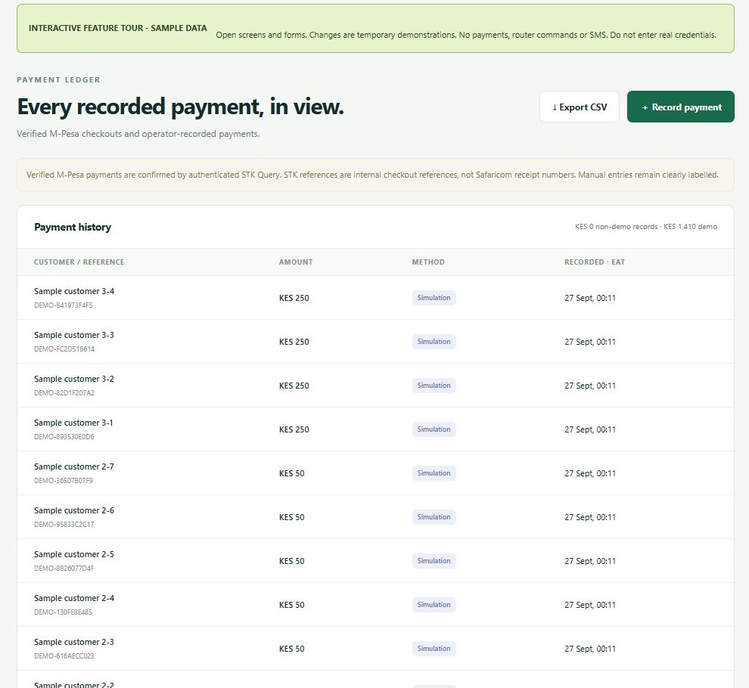Select the KES 50 amount for customer 2-4
The width and height of the screenshot is (749, 688).
pyautogui.click(x=291, y=606)
